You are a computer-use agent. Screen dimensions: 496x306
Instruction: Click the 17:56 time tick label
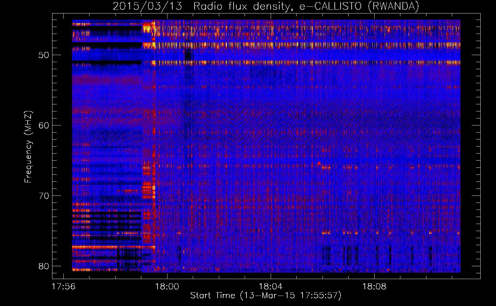tap(64, 287)
